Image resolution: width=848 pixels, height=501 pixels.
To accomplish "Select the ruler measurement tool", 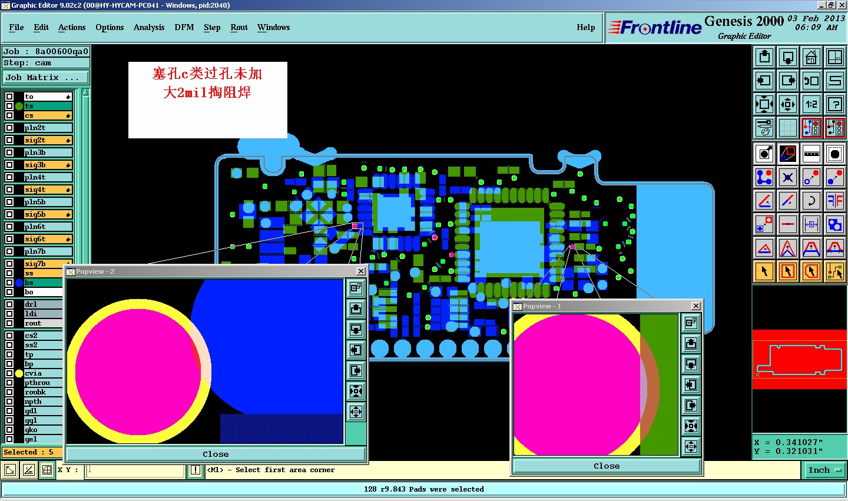I will point(811,154).
